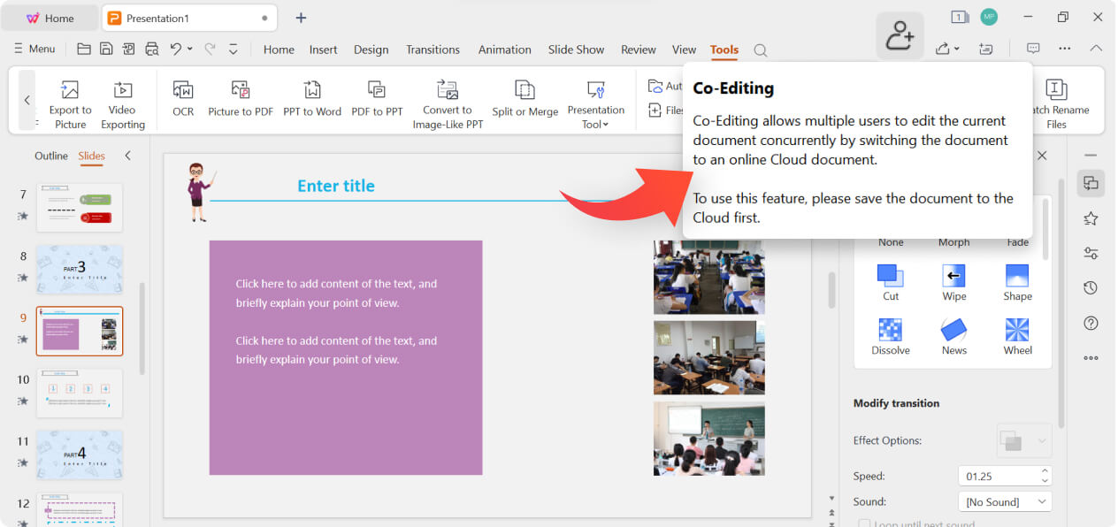Increase transition Speed with the stepper
Image resolution: width=1118 pixels, height=527 pixels.
(1044, 470)
